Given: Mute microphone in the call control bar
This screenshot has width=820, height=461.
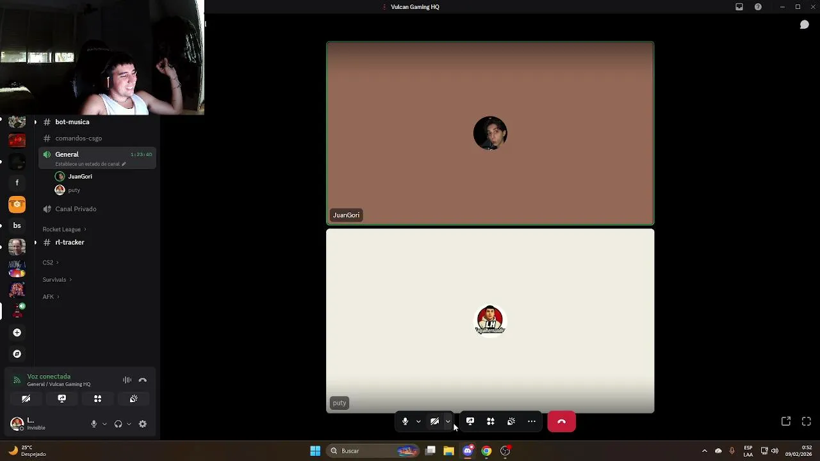Looking at the screenshot, I should (x=405, y=421).
